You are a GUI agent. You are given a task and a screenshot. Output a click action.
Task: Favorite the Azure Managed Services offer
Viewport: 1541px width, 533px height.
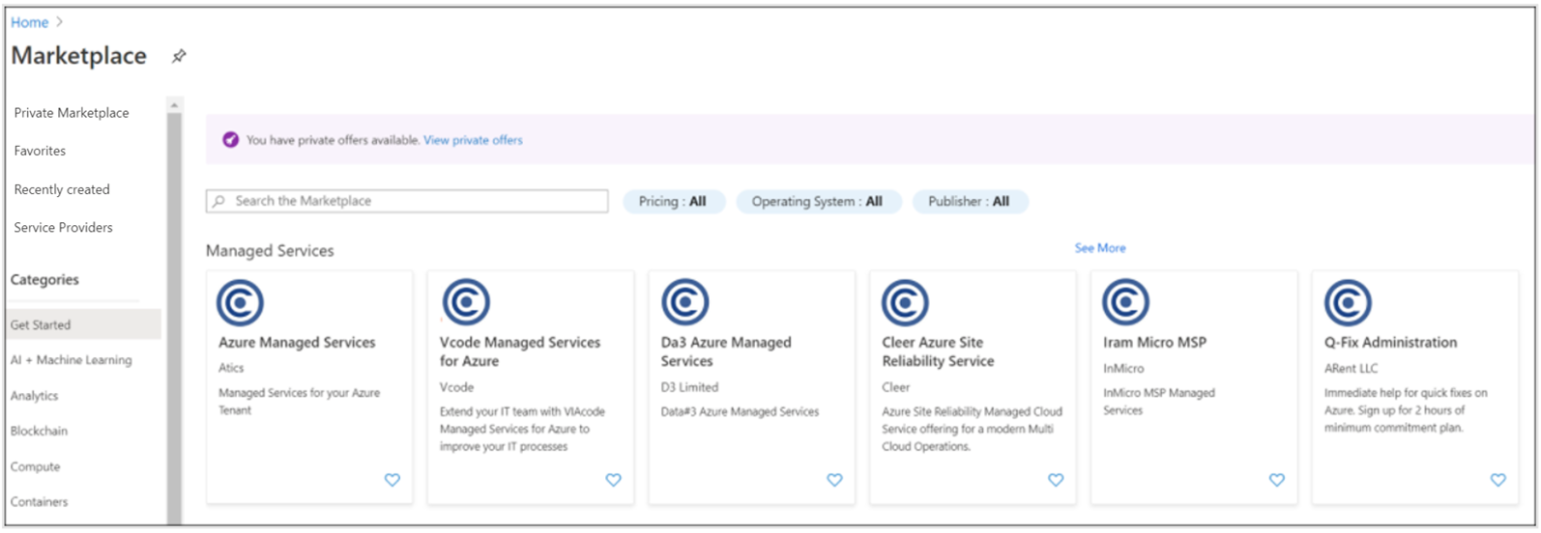click(x=393, y=480)
